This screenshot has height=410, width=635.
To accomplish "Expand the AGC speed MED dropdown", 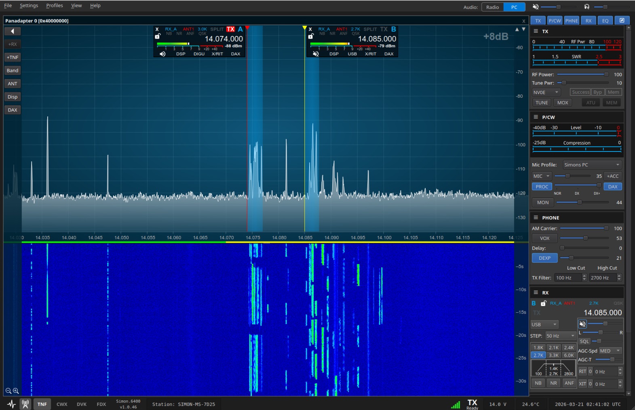I will tap(610, 351).
